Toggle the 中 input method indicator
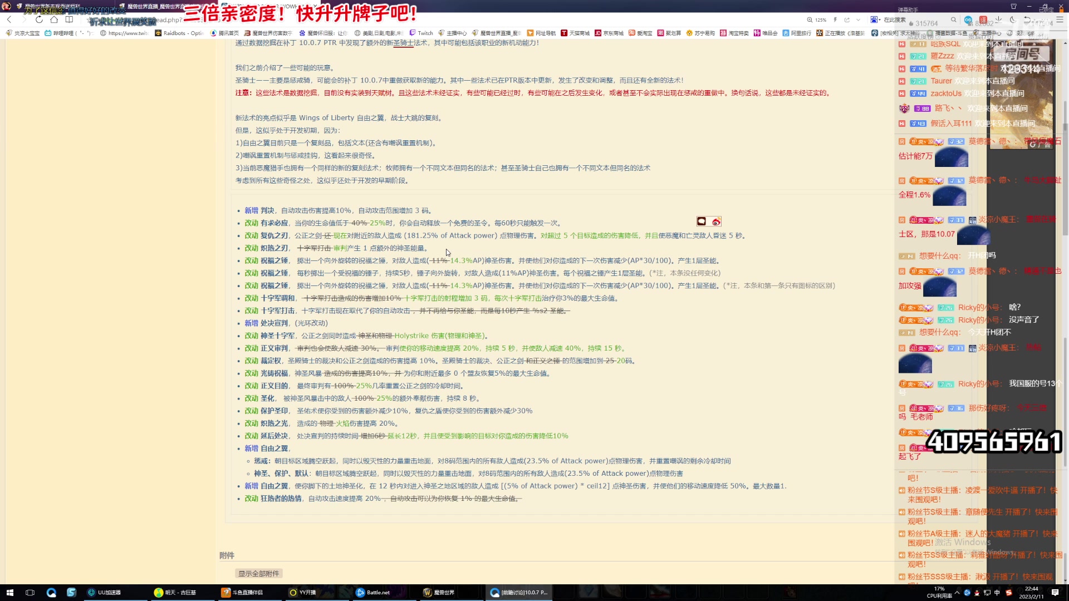The image size is (1069, 601). pos(997,593)
